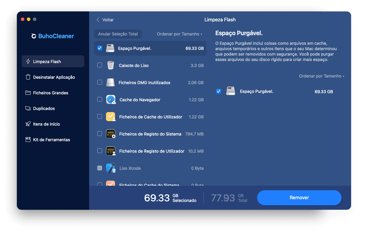Select the Ficheiros de Registo de Utilizador row

pos(151,151)
